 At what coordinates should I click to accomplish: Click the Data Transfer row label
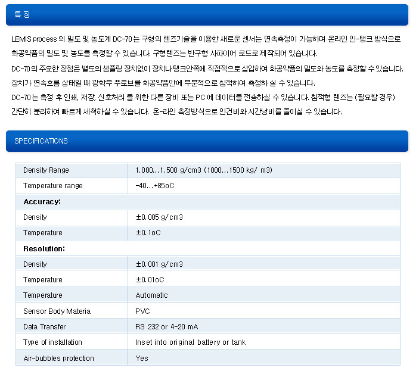[44, 327]
